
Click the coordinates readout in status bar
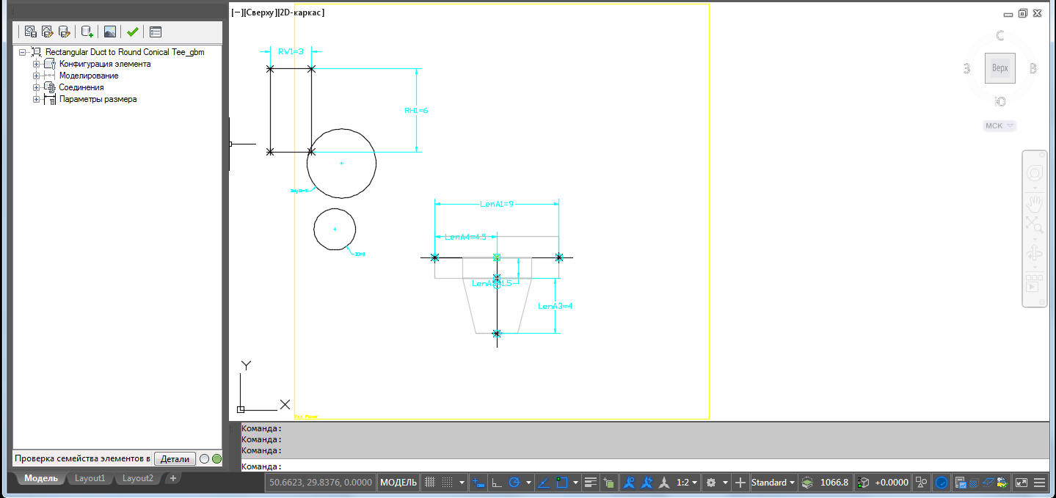pyautogui.click(x=321, y=483)
